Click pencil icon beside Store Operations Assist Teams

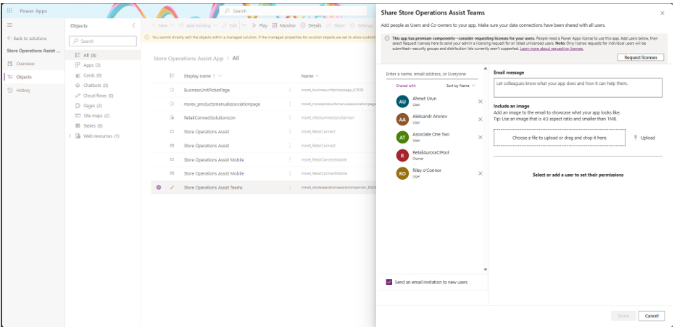coord(172,188)
